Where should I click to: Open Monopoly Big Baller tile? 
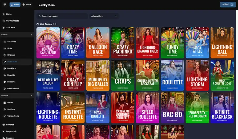[x=98, y=75]
